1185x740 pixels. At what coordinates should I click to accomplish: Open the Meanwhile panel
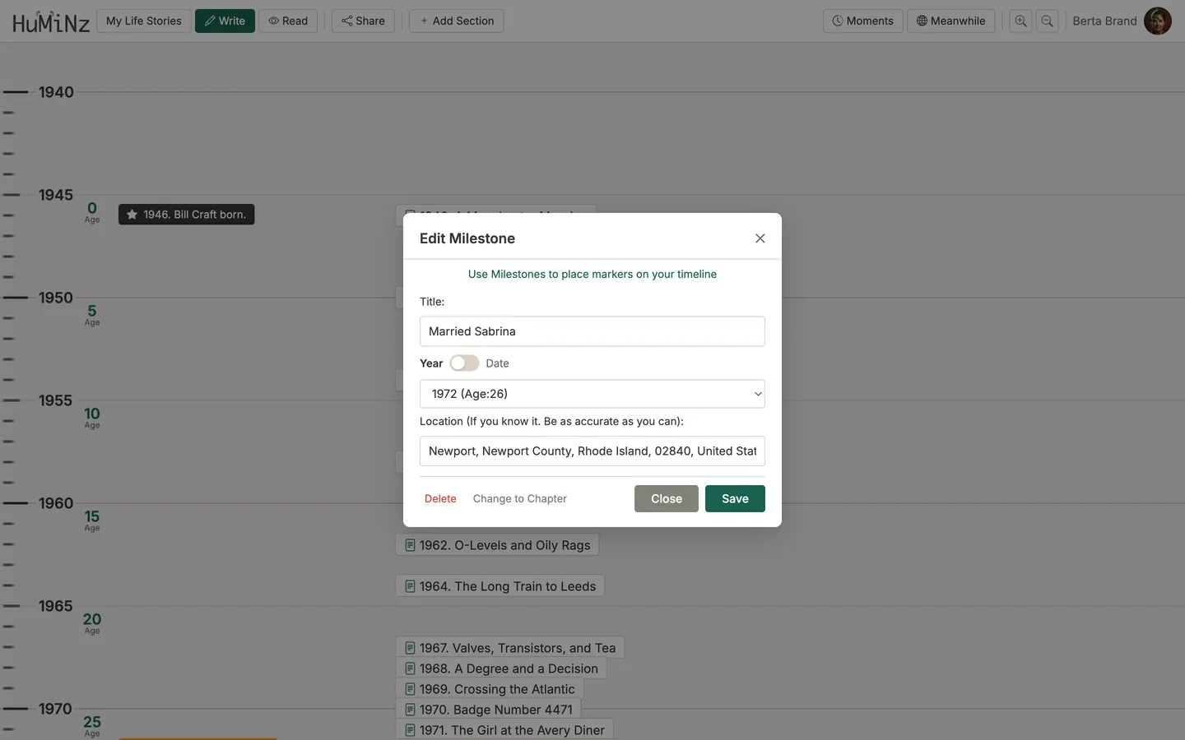[950, 21]
